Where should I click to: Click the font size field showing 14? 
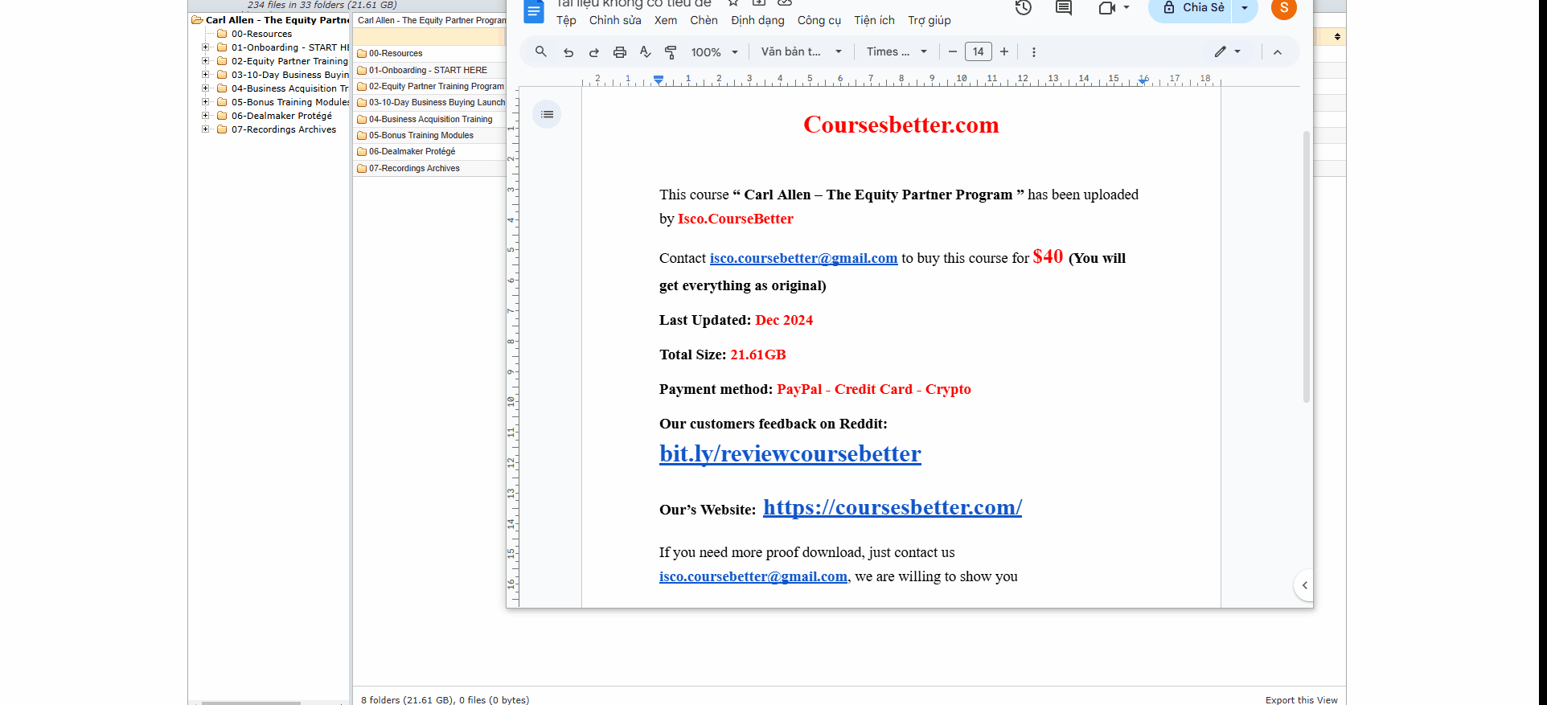[x=979, y=52]
